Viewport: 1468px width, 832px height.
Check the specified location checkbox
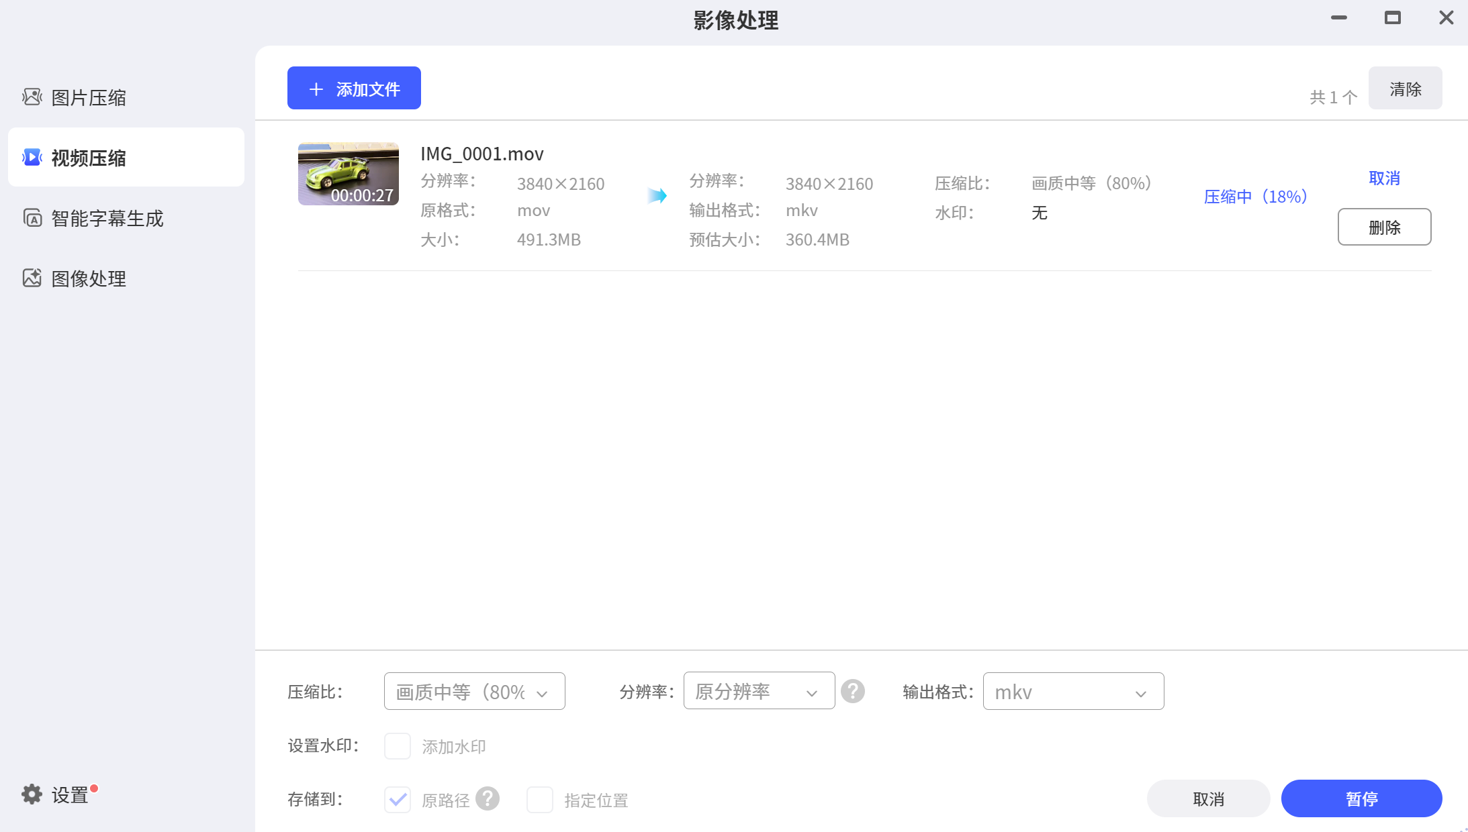coord(540,800)
